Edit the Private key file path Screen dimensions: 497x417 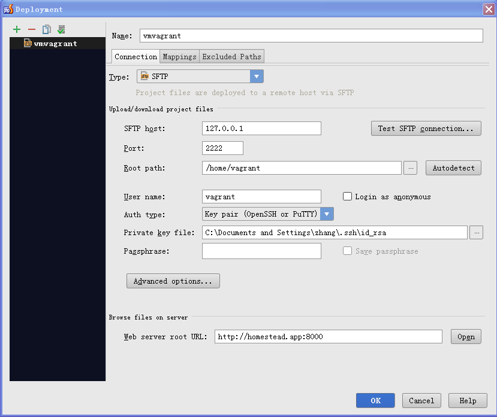coord(335,233)
